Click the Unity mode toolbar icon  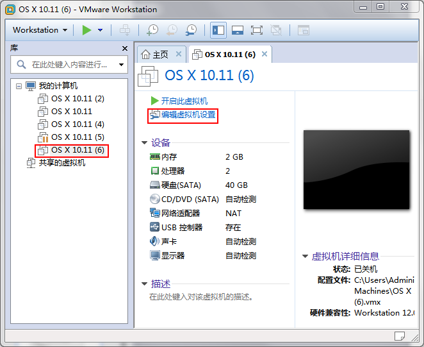(276, 30)
